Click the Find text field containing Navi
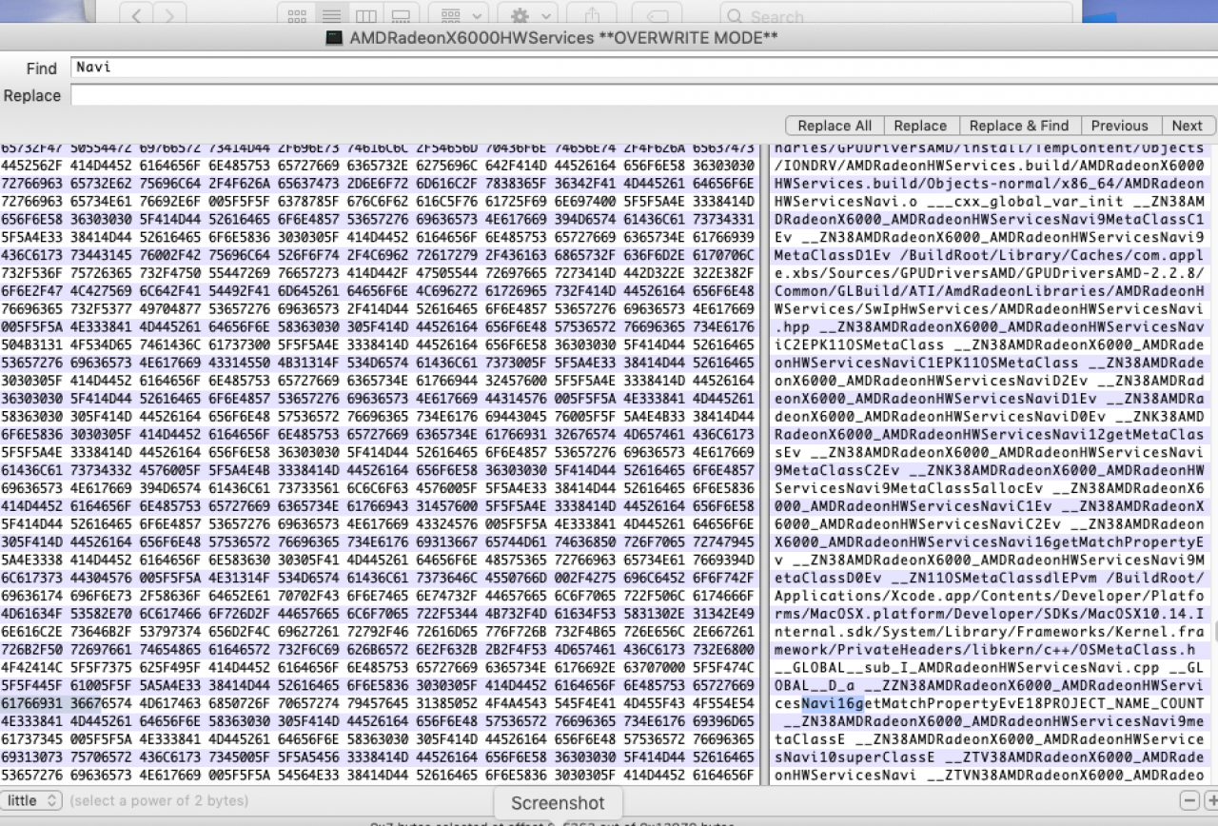Viewport: 1218px width, 826px height. click(643, 68)
